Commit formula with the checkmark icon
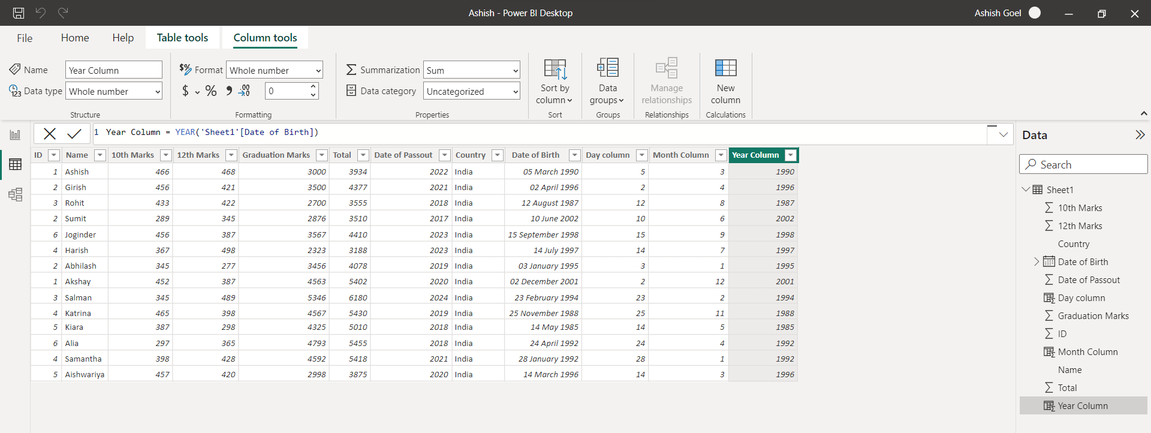1151x433 pixels. [74, 133]
